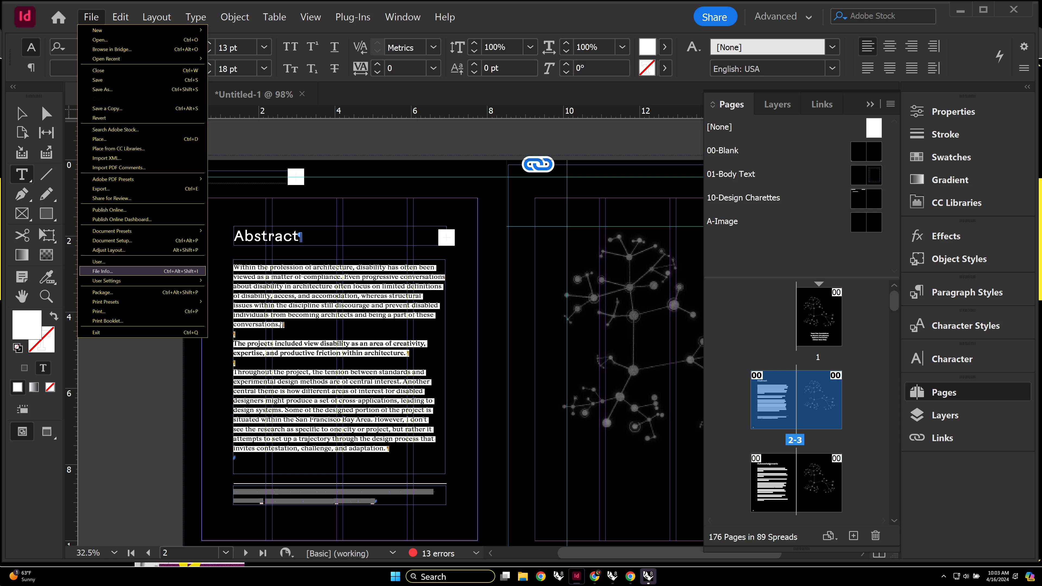Viewport: 1042px width, 586px height.
Task: Select the Pen tool in toolbox
Action: (21, 194)
